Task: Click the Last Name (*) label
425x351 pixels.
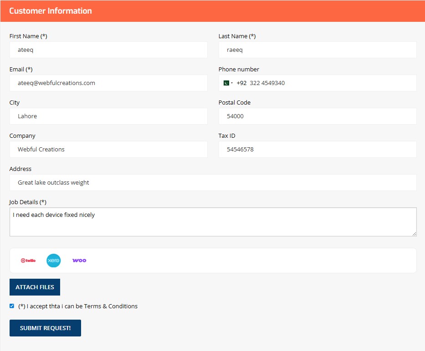Action: (x=237, y=36)
